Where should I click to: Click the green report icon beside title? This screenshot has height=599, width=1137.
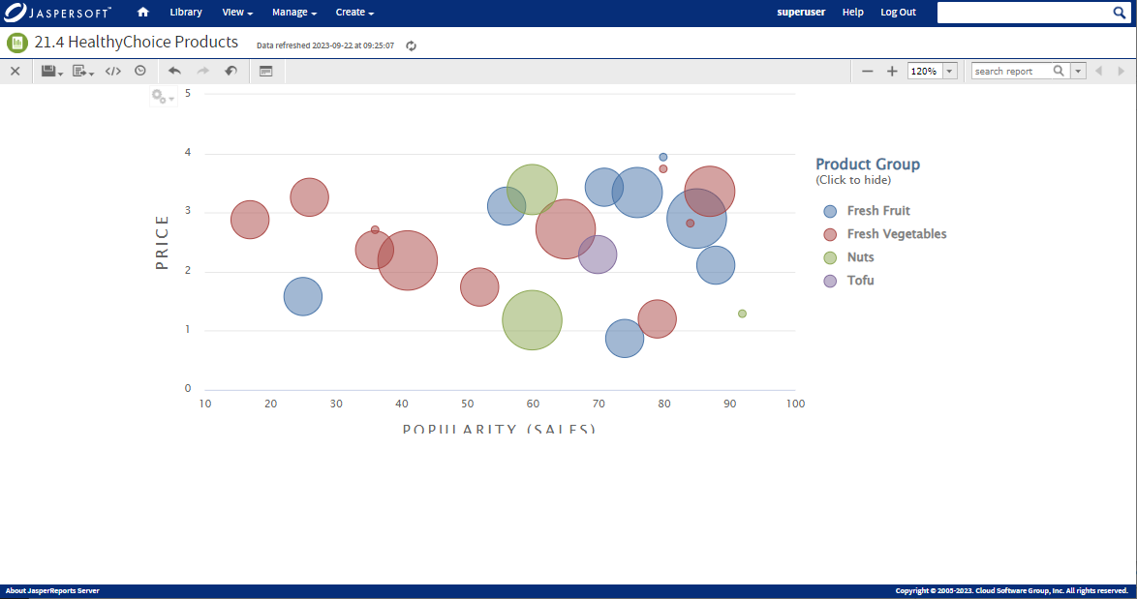[17, 43]
